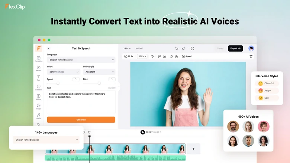Expand the Language dropdown in Text To Speech
Screen dimensions: 290x163
pos(81,60)
